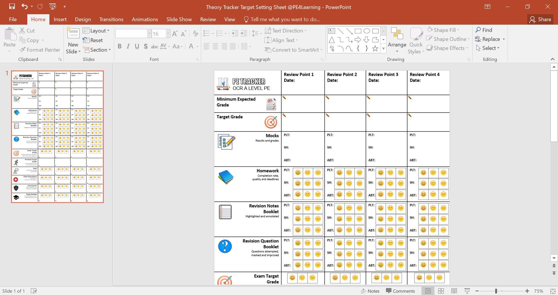The height and width of the screenshot is (295, 558).
Task: Select slide 1 thumbnail
Action: pos(57,136)
